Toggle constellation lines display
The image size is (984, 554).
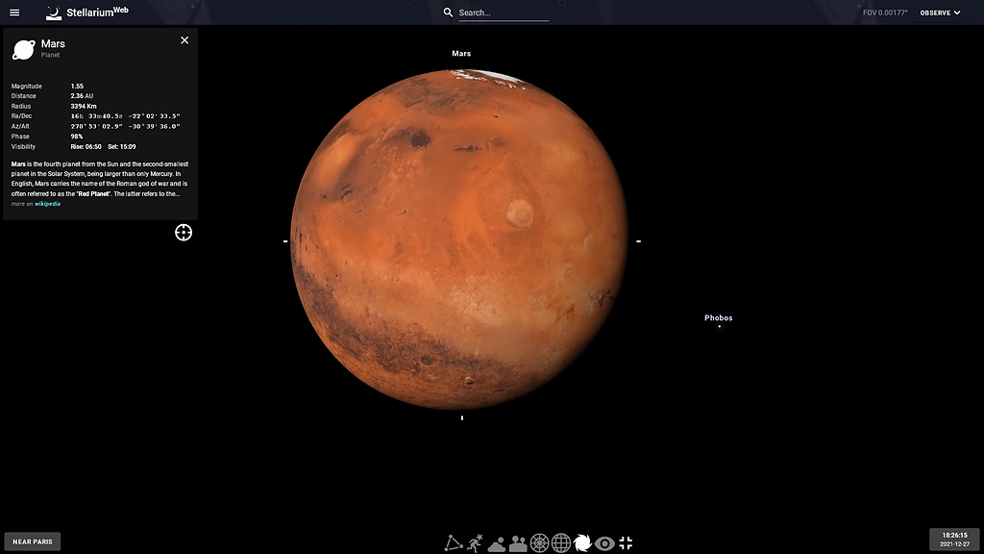453,543
